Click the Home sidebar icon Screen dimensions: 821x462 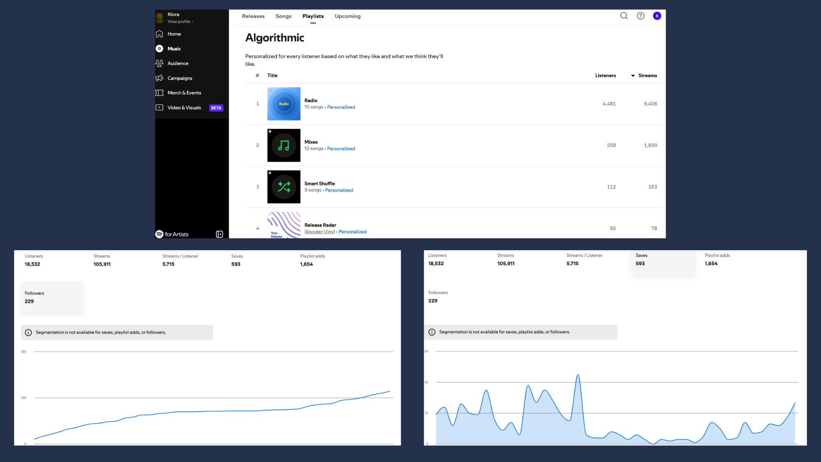coord(159,34)
